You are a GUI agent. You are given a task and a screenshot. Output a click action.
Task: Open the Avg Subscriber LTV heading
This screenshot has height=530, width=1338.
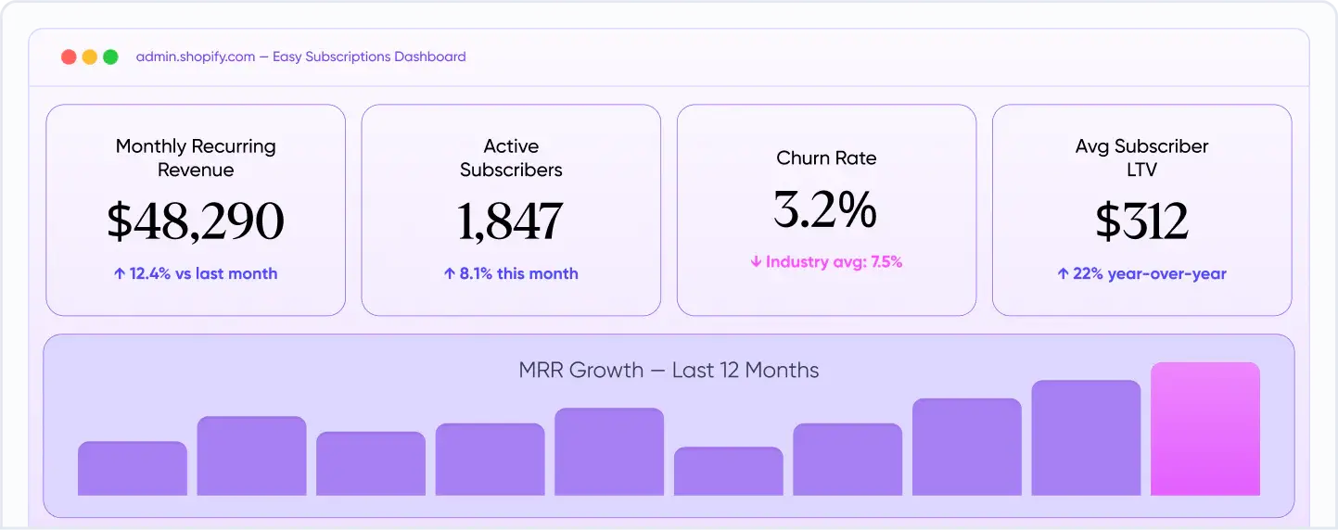pyautogui.click(x=1141, y=158)
